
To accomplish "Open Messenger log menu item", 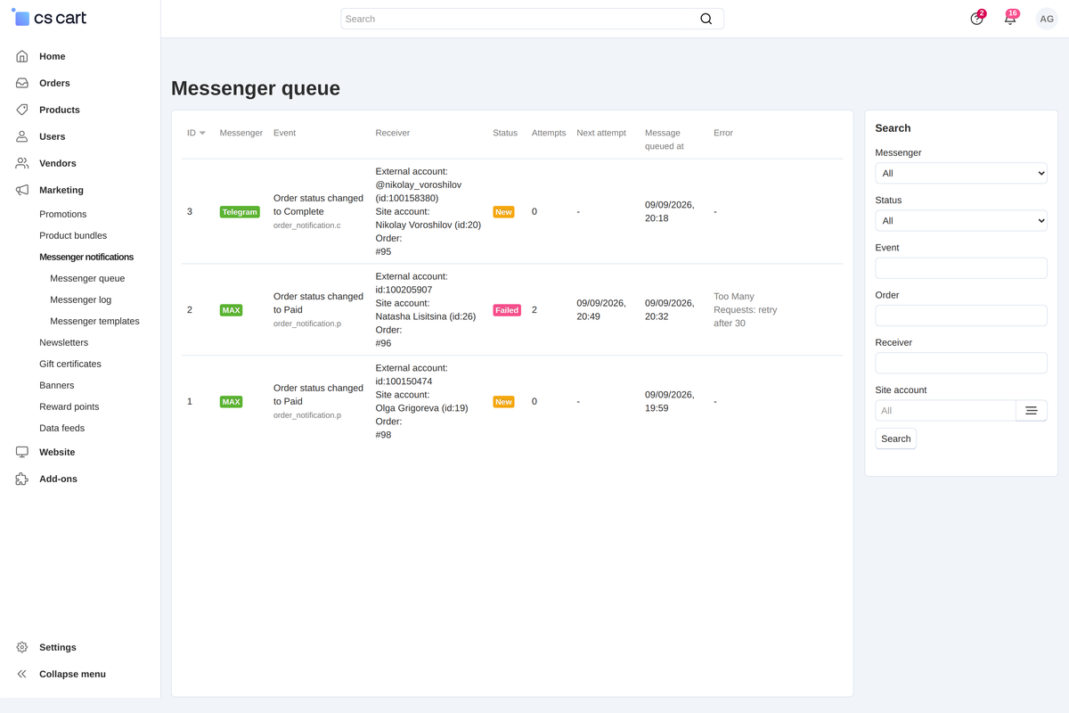I will [81, 299].
